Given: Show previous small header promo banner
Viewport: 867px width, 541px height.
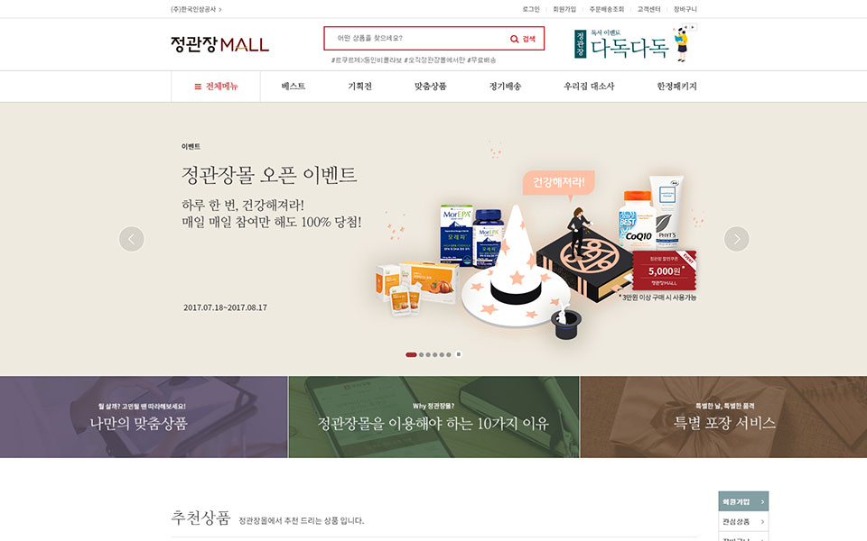Looking at the screenshot, I should tap(685, 27).
